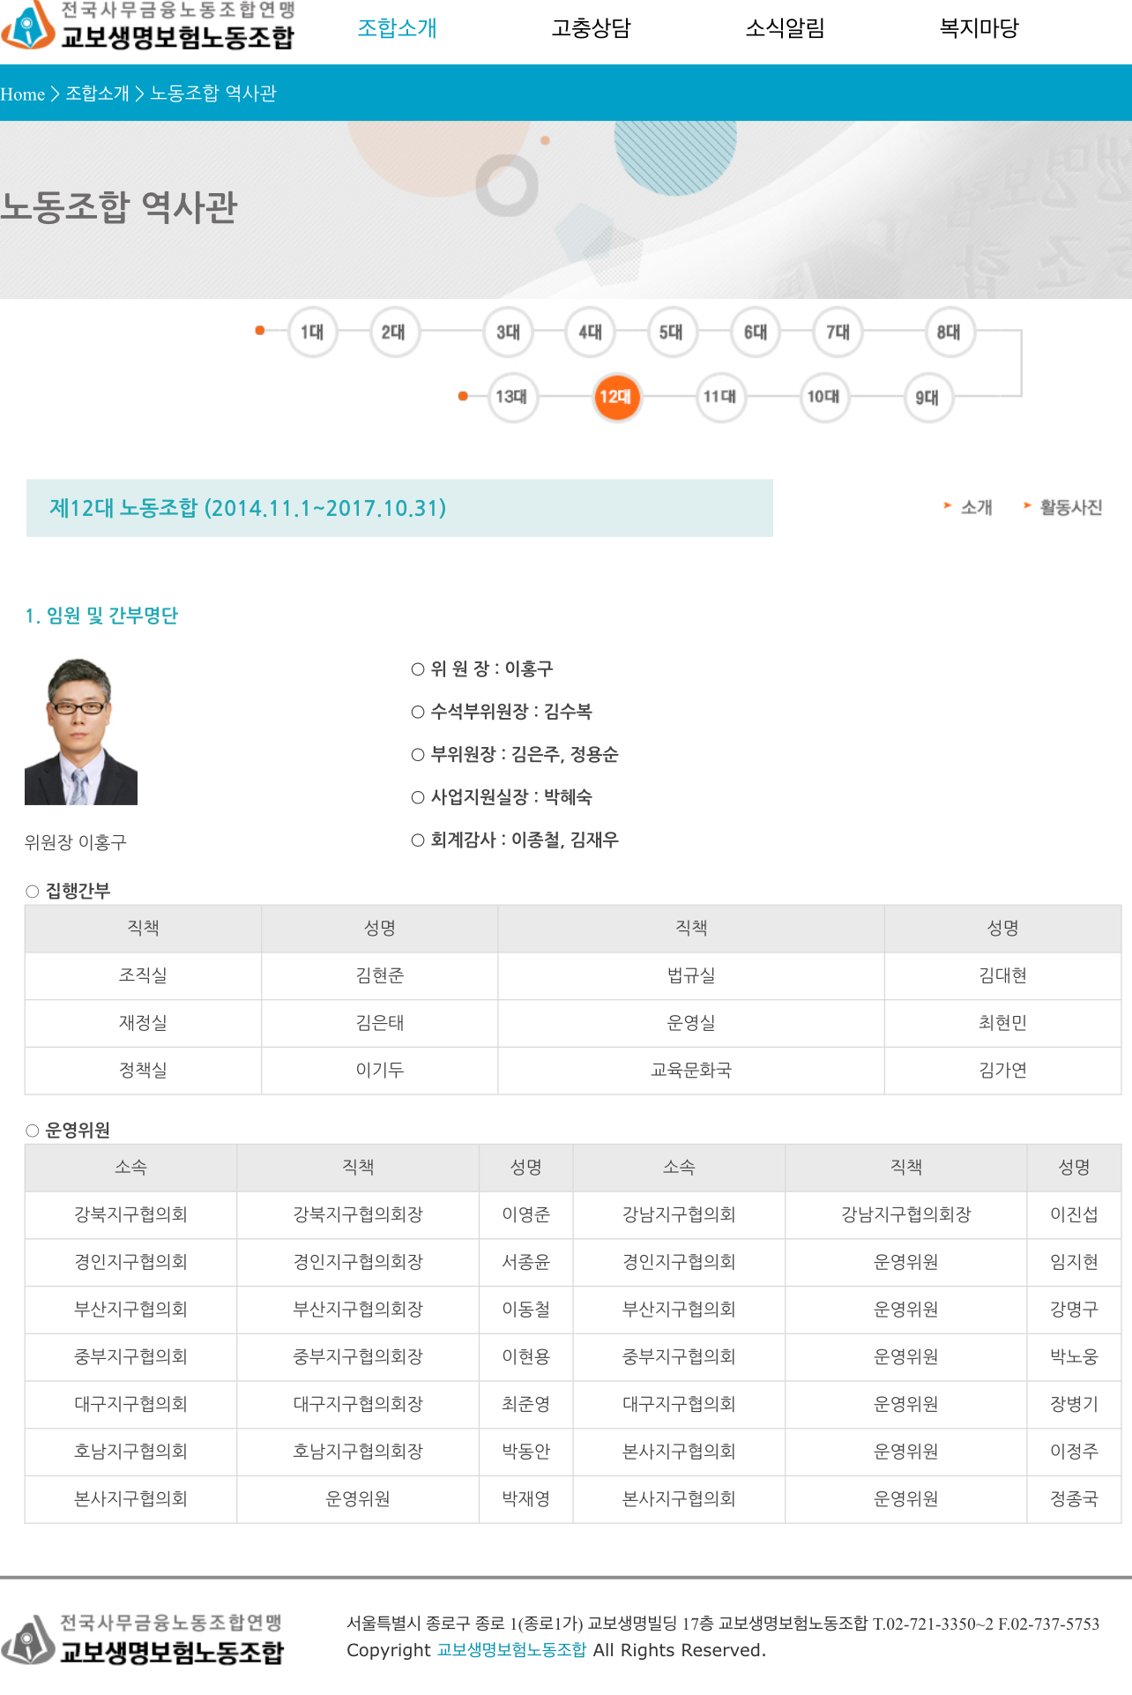
Task: Select the highlighted 12대 timeline circle
Action: coord(615,397)
